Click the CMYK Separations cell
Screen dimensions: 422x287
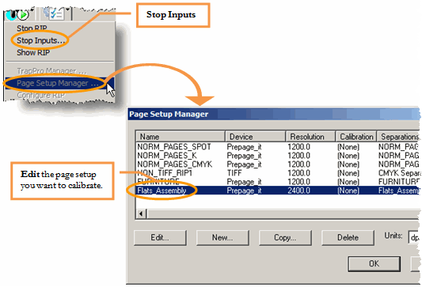pyautogui.click(x=399, y=173)
